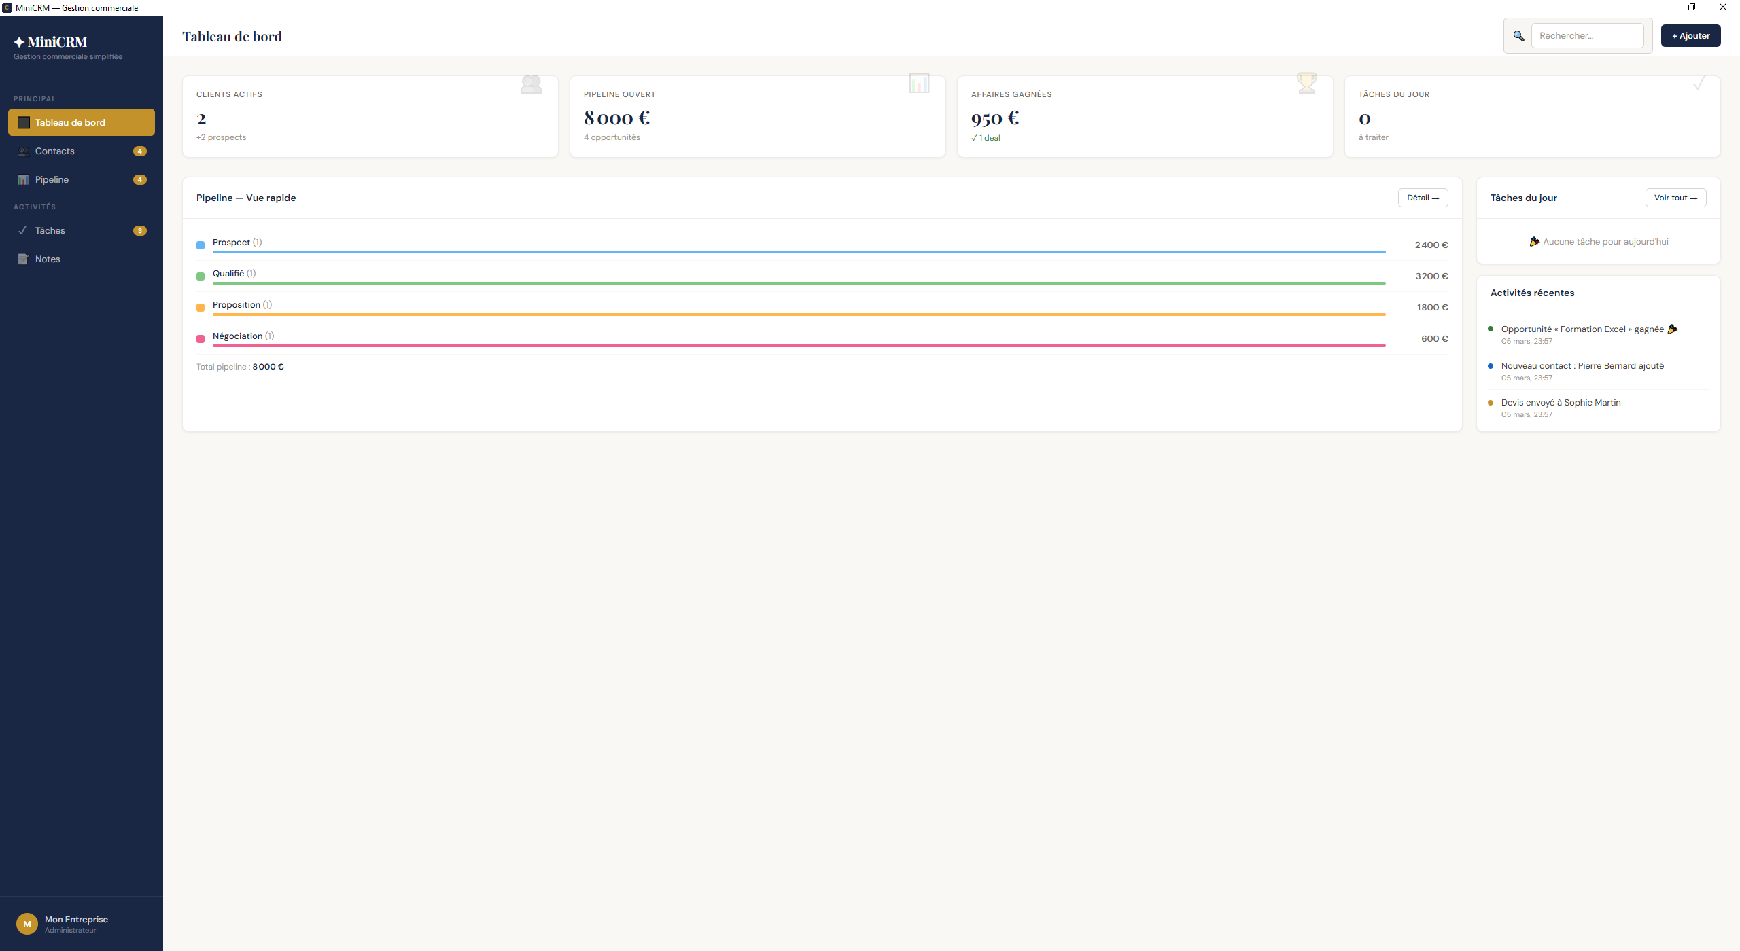Click the people icon on Clients actifs card

click(531, 85)
